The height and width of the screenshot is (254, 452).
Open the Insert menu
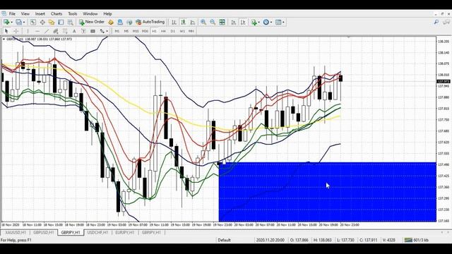tap(40, 13)
